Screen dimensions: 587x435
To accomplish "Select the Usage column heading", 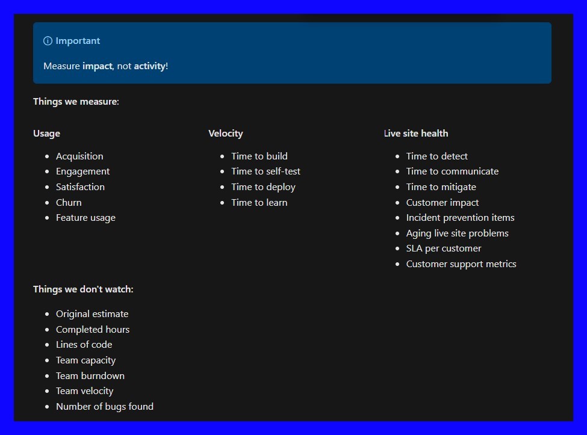I will pos(46,134).
